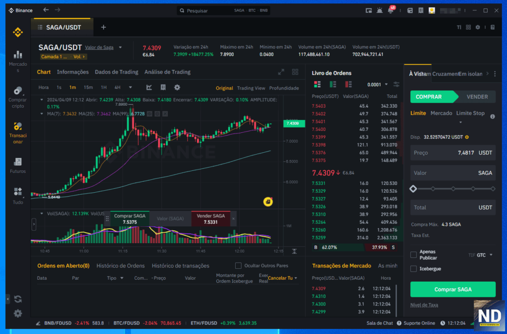Viewport: 507px width, 334px height.
Task: Show only buy orders in the order book
Action: (x=333, y=84)
